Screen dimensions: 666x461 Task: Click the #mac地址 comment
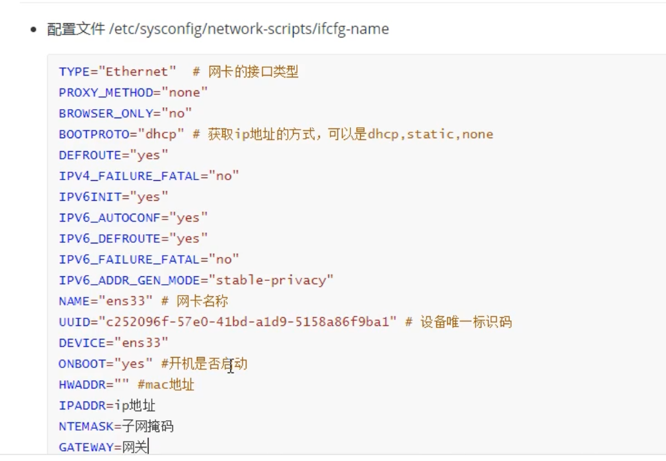click(166, 385)
